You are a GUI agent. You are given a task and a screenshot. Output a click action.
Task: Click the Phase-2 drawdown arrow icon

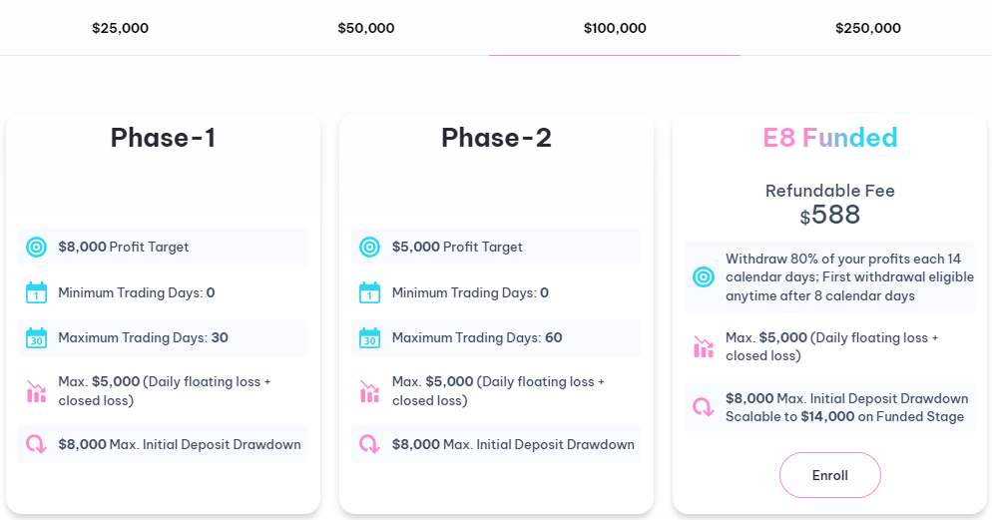click(x=369, y=444)
